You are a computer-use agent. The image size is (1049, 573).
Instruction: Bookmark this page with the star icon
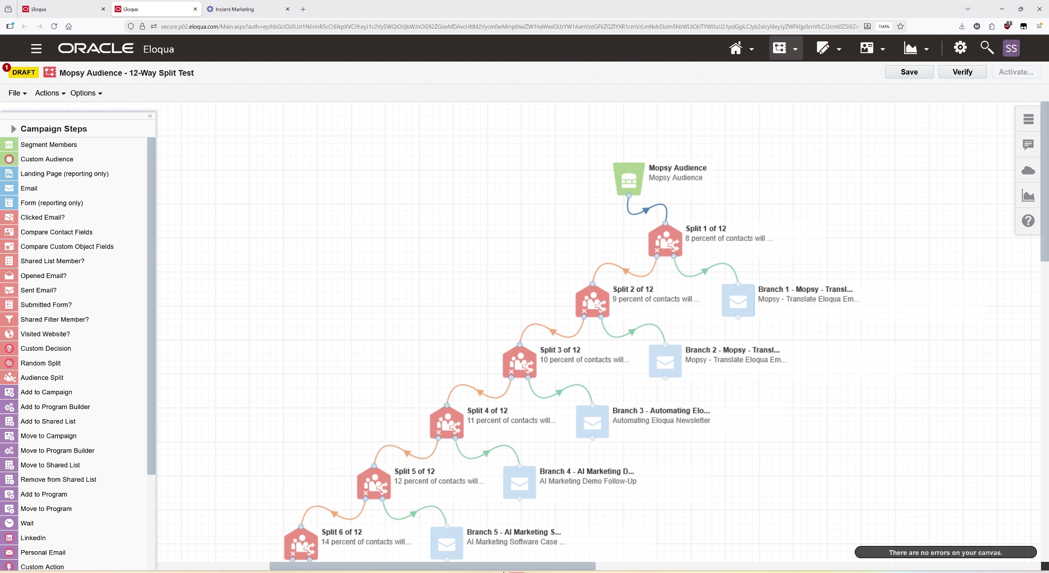(x=900, y=26)
